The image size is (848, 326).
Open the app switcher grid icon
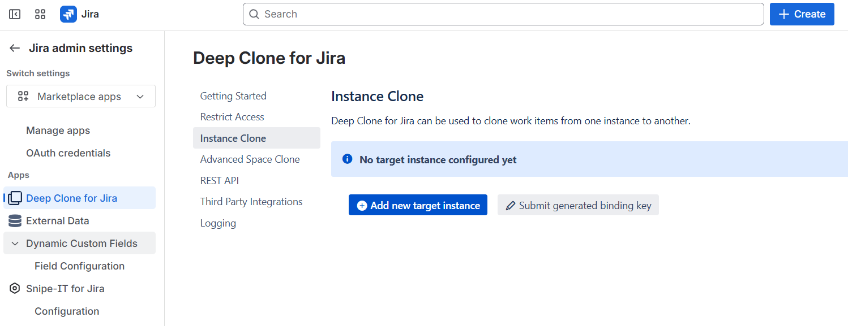(x=40, y=14)
